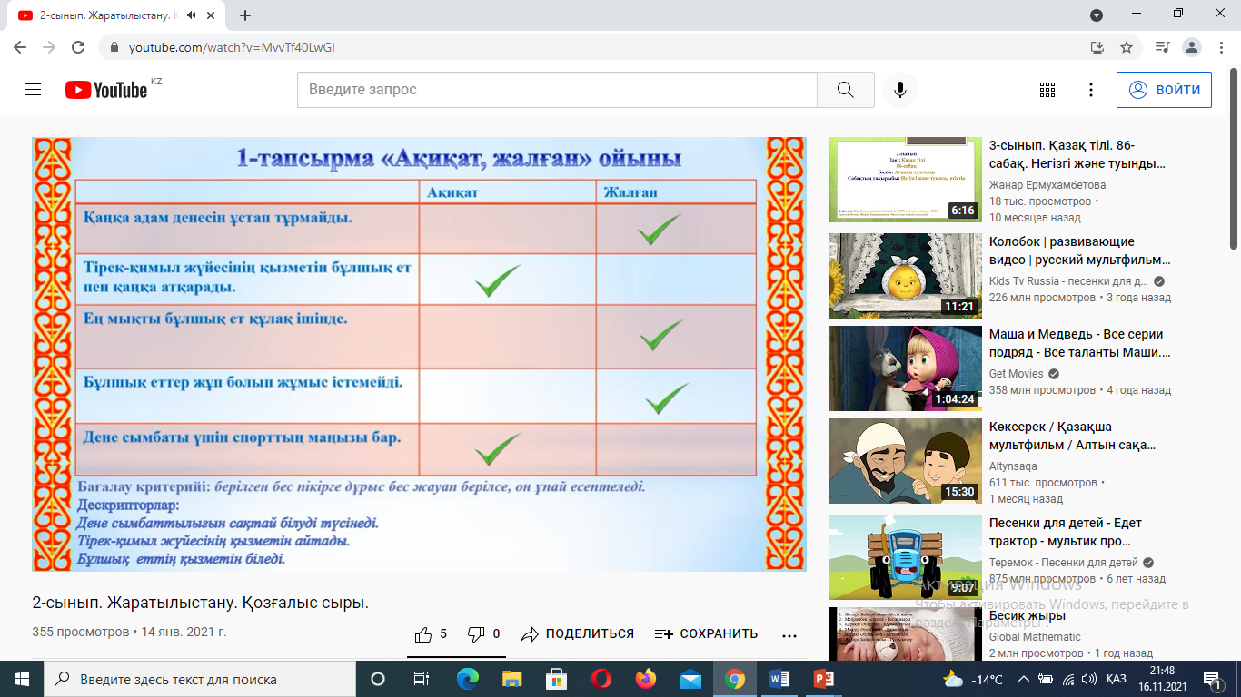Launch Opera browser from the taskbar
Image resolution: width=1241 pixels, height=697 pixels.
point(601,679)
